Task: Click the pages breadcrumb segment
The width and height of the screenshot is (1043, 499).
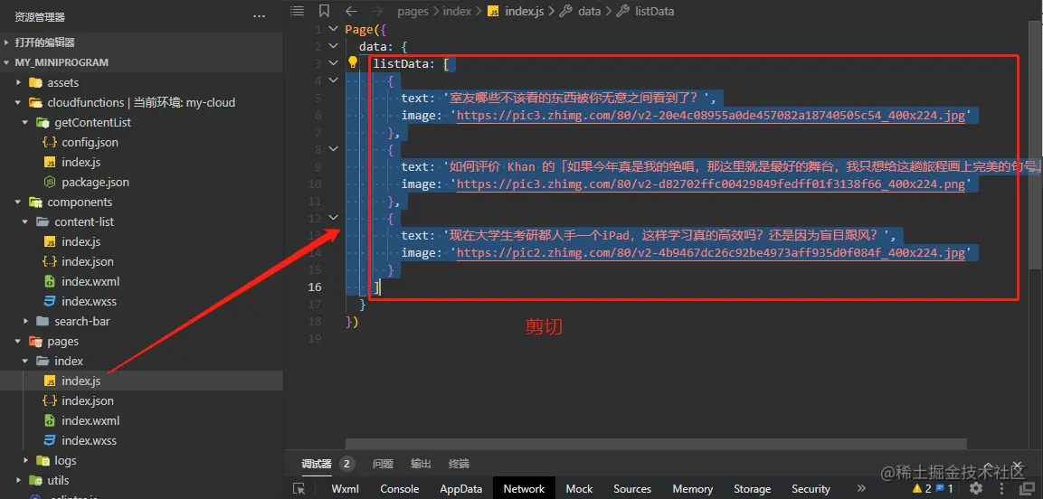Action: [x=412, y=11]
